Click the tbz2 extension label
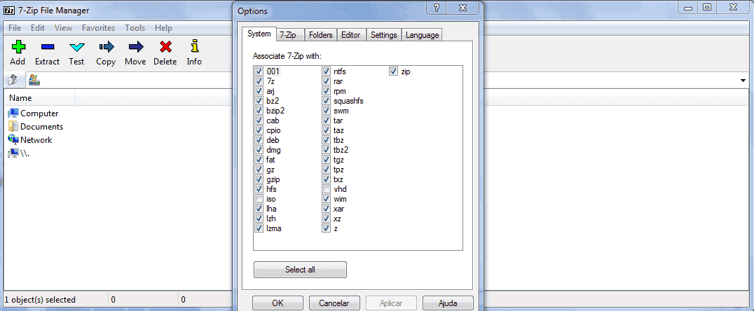 click(341, 150)
